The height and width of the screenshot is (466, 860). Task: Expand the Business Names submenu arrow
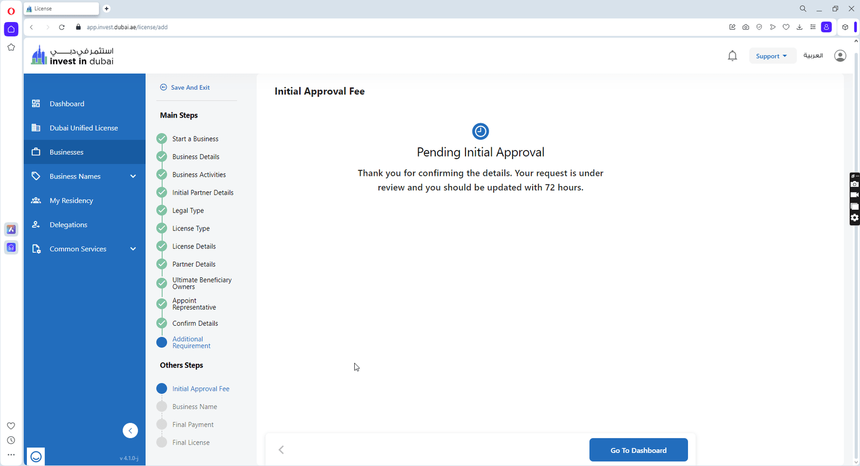click(133, 176)
